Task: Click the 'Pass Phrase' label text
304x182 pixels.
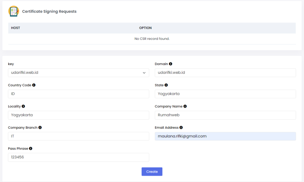Action: (x=18, y=148)
